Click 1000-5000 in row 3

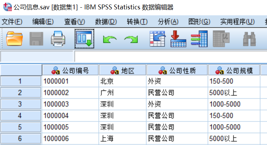tap(234, 104)
